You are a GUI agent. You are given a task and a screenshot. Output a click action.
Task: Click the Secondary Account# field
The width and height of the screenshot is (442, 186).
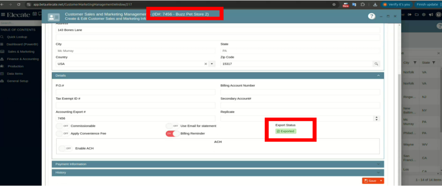pos(300,105)
